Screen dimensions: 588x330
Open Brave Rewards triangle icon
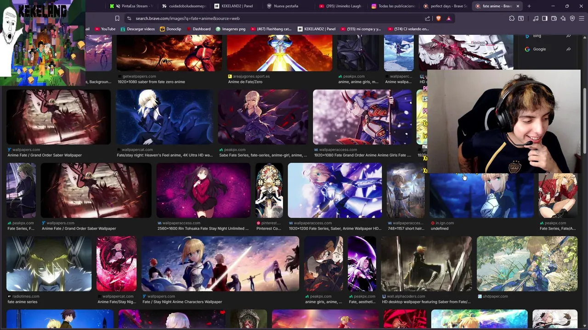click(x=449, y=18)
